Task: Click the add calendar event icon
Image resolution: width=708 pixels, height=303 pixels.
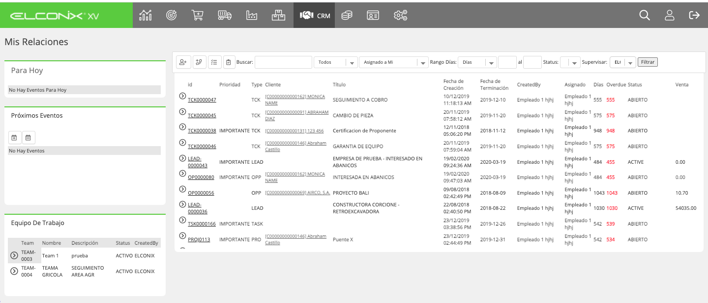Action: [14, 137]
